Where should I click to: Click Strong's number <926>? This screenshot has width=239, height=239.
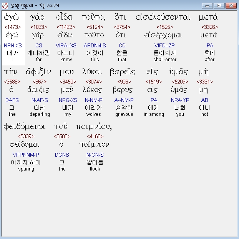[x=124, y=82]
